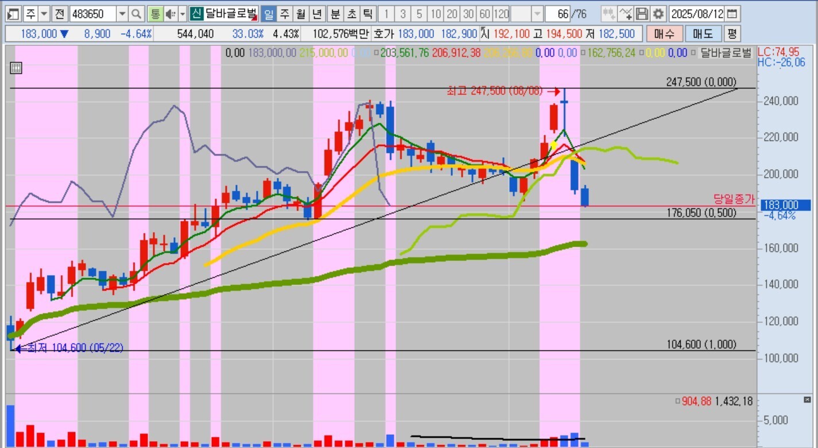Select the 1 interval button
This screenshot has height=448, width=818.
(387, 14)
